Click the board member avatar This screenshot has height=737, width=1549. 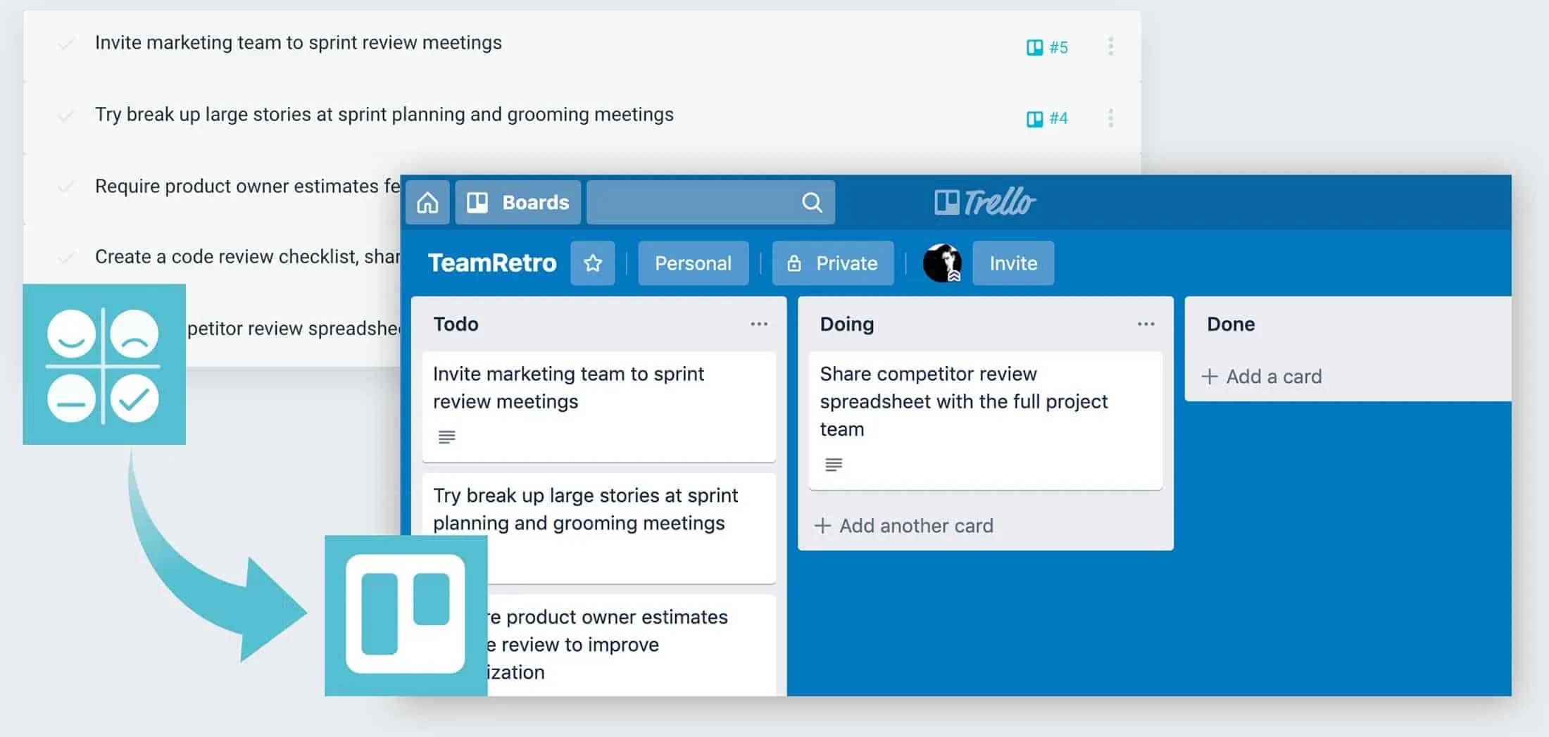(942, 263)
